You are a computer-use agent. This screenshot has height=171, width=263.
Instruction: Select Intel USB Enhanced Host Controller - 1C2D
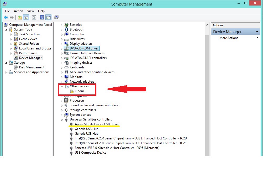[x=131, y=138]
